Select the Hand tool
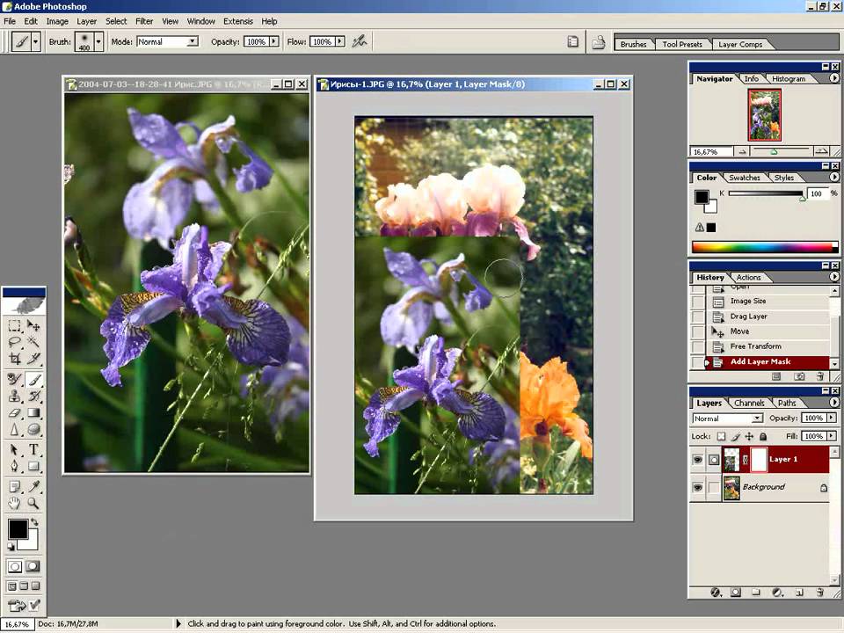 tap(15, 503)
